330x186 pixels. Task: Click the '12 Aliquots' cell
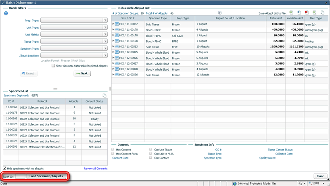point(231,75)
